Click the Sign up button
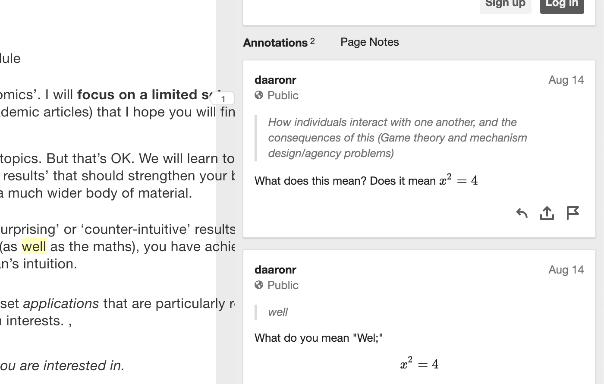604x384 pixels. click(506, 4)
